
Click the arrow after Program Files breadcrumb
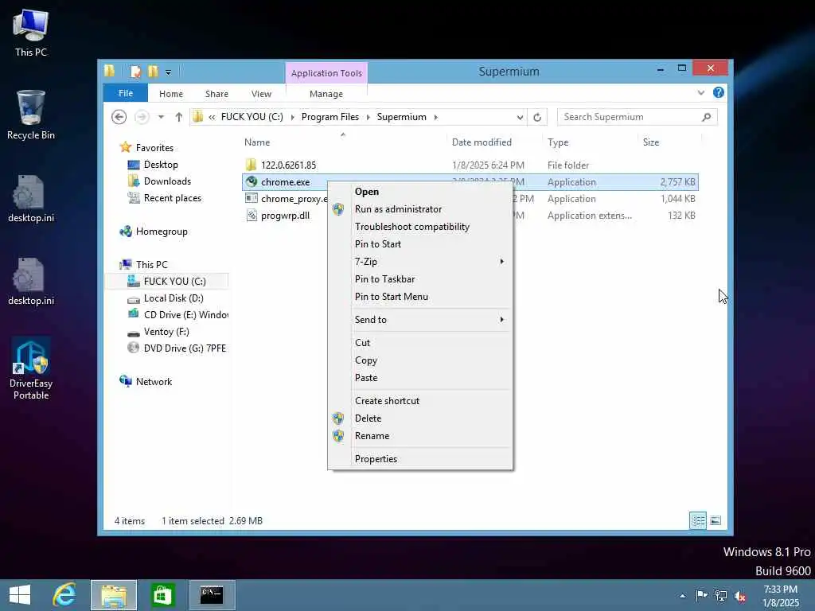coord(368,117)
